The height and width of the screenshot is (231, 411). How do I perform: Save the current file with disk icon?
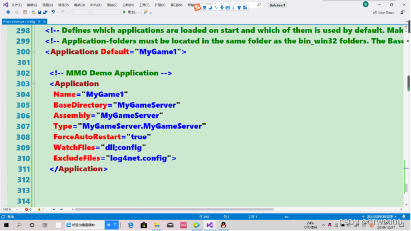tap(39, 12)
